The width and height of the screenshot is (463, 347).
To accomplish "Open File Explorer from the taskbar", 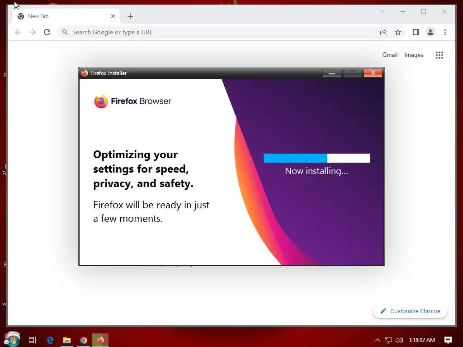I will tap(67, 340).
